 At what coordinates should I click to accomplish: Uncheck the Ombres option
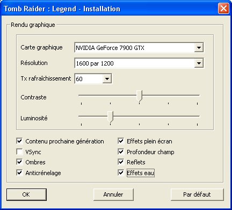[x=19, y=162]
